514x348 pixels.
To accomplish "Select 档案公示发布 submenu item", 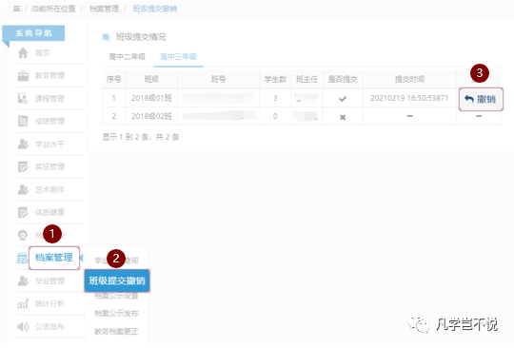I will point(116,314).
